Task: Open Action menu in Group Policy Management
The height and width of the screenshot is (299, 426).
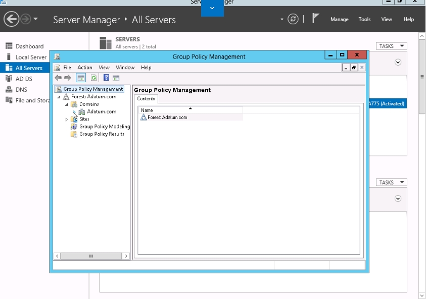Action: tap(85, 68)
